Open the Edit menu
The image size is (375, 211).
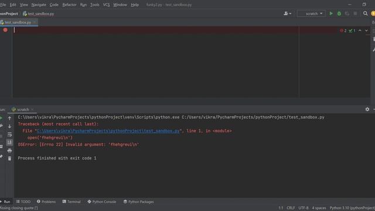13,5
